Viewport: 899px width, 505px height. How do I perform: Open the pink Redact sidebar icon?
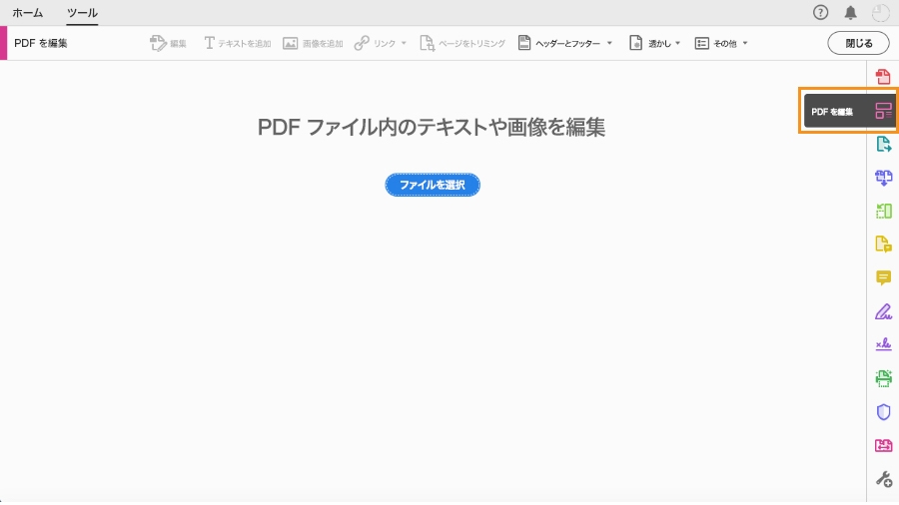click(883, 445)
